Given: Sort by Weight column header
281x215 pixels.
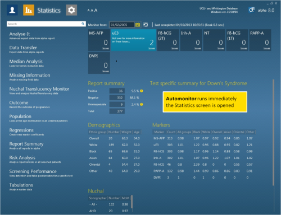Looking at the screenshot, I should click(126, 132).
